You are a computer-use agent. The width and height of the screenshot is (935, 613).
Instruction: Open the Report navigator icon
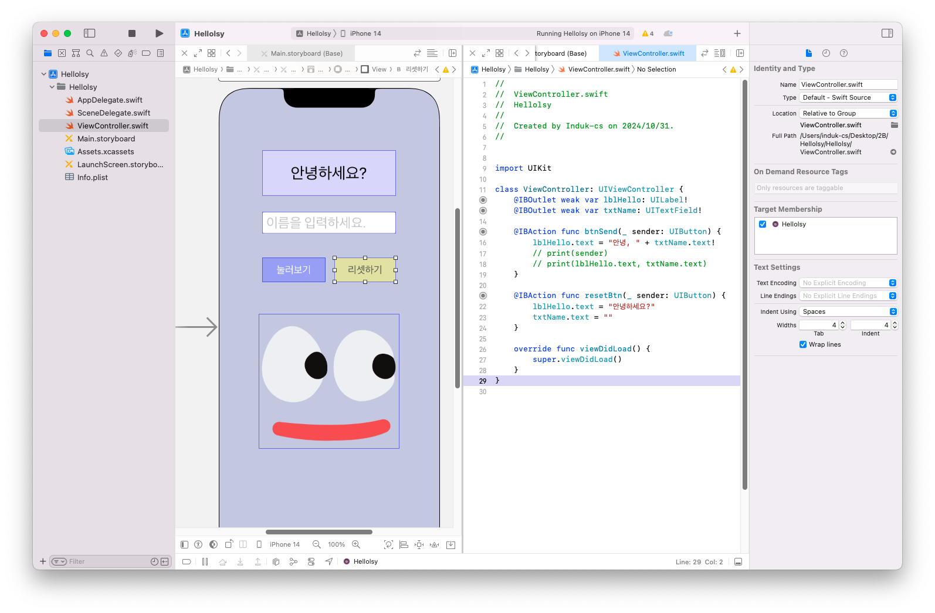(160, 53)
